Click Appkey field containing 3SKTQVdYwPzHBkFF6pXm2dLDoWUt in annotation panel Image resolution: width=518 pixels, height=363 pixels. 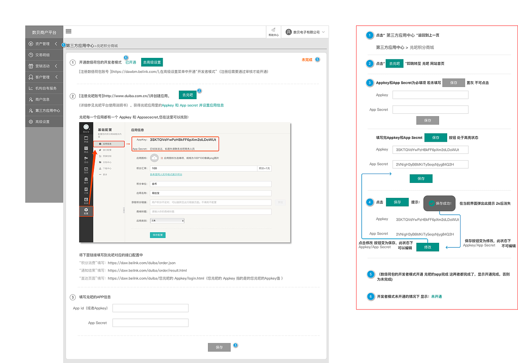click(430, 150)
